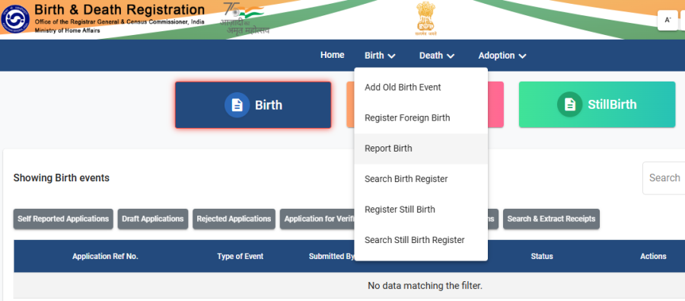Click the document icon in Birth card

point(237,105)
